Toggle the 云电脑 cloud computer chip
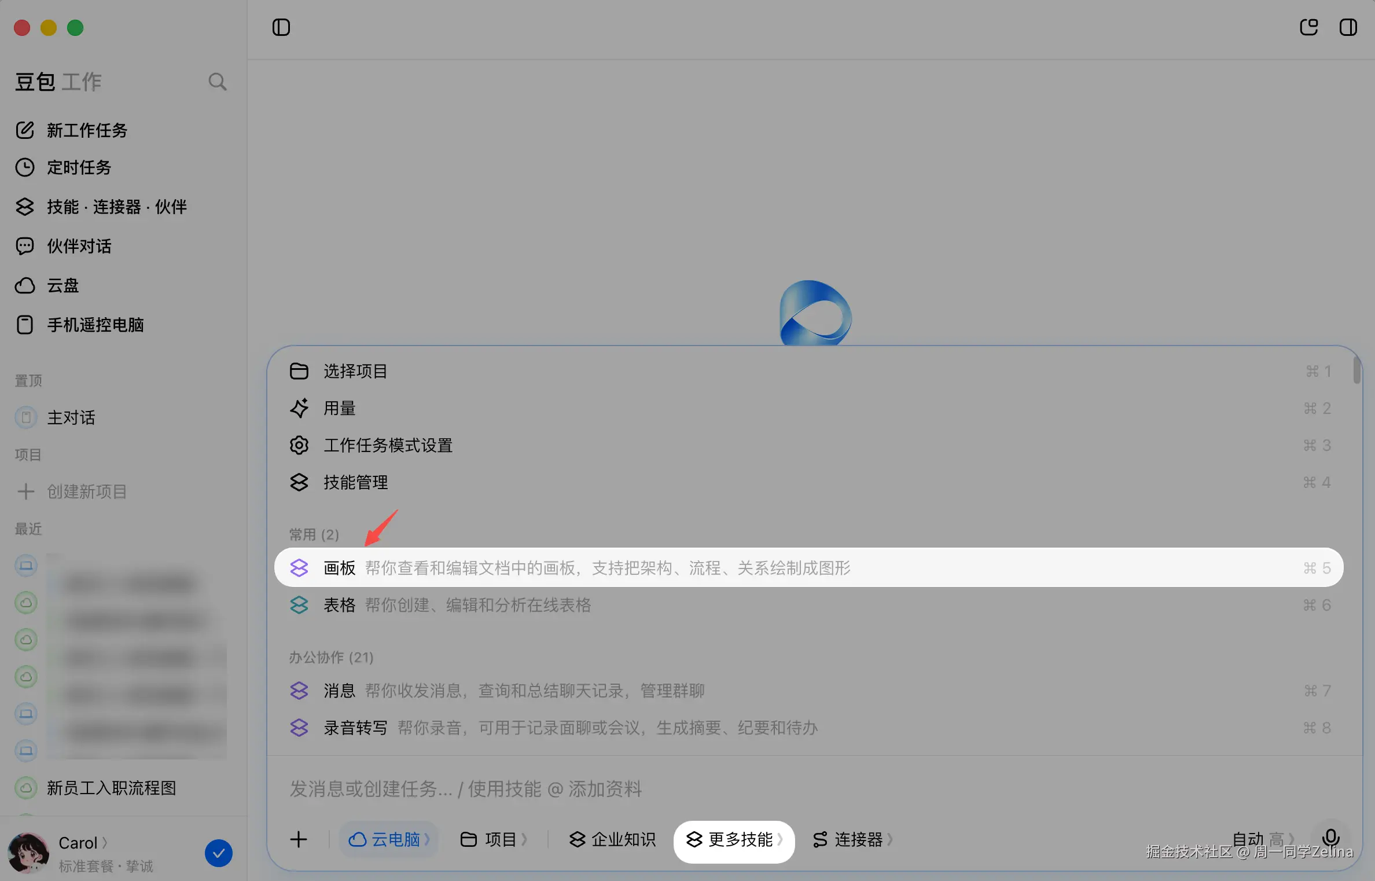1375x881 pixels. tap(389, 839)
